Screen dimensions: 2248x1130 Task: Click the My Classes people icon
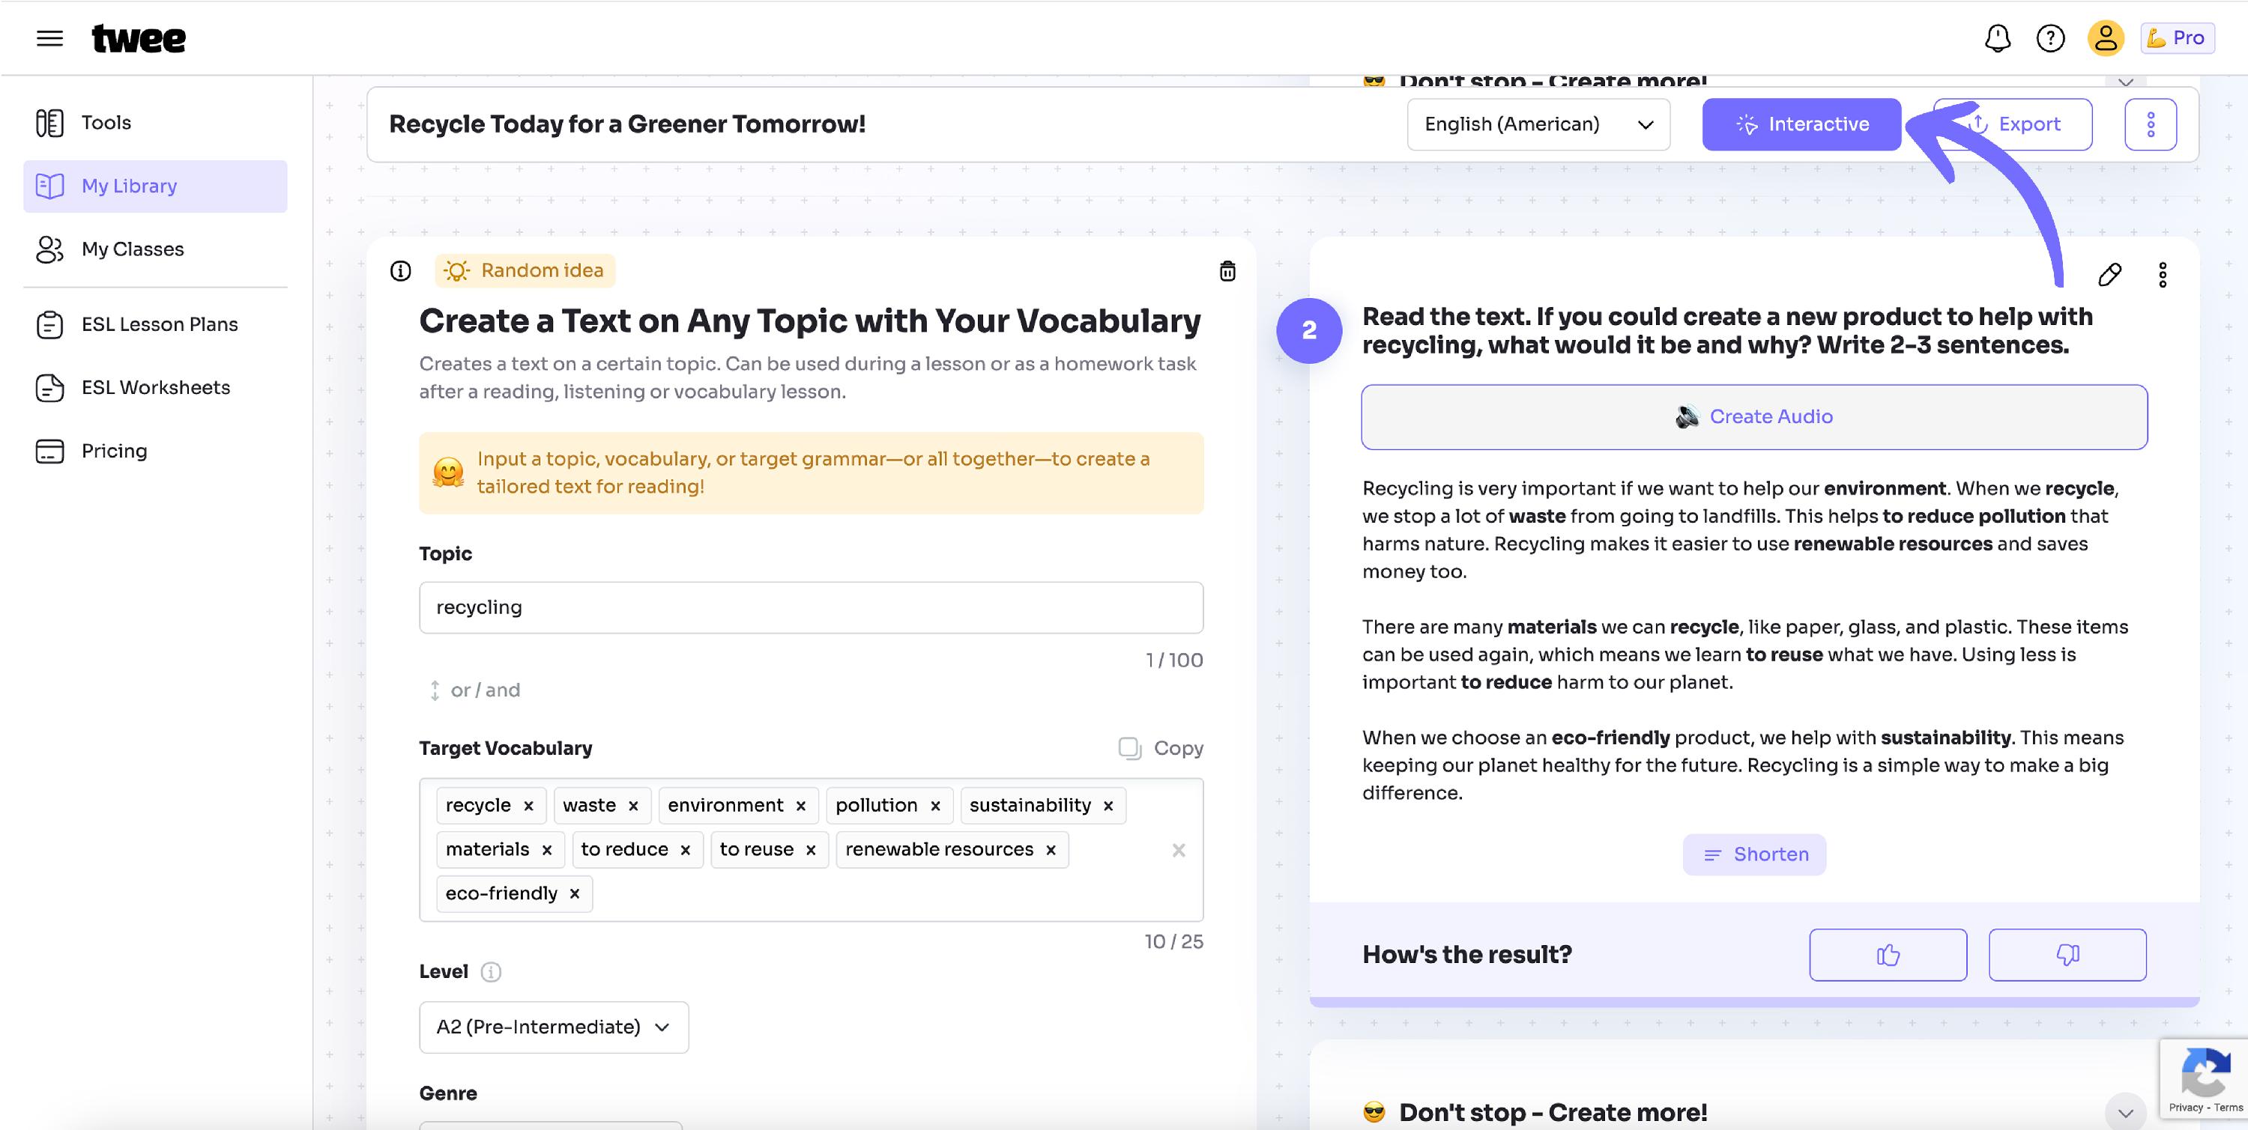(49, 249)
